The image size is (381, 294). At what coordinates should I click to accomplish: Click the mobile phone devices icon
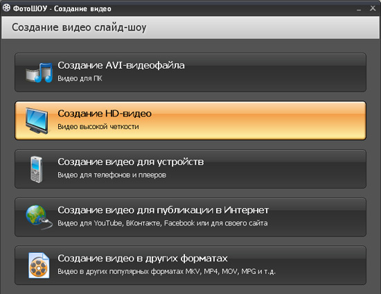tap(37, 169)
